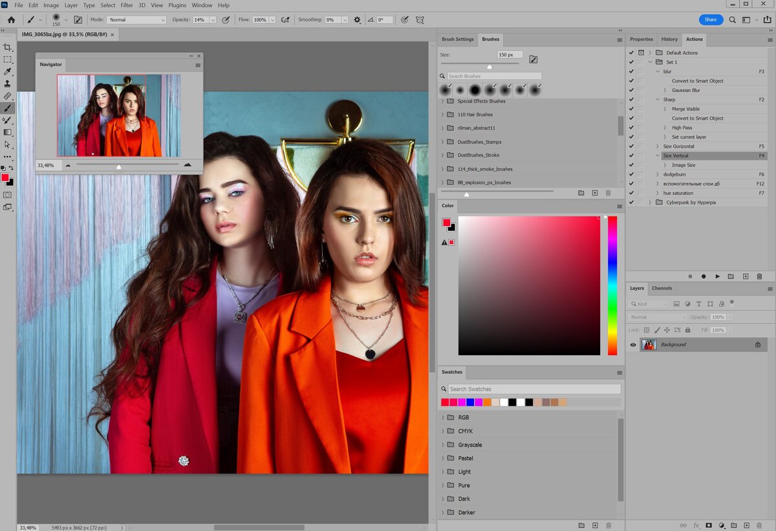The image size is (776, 531).
Task: Select the Rectangular Marquee tool
Action: [x=8, y=59]
